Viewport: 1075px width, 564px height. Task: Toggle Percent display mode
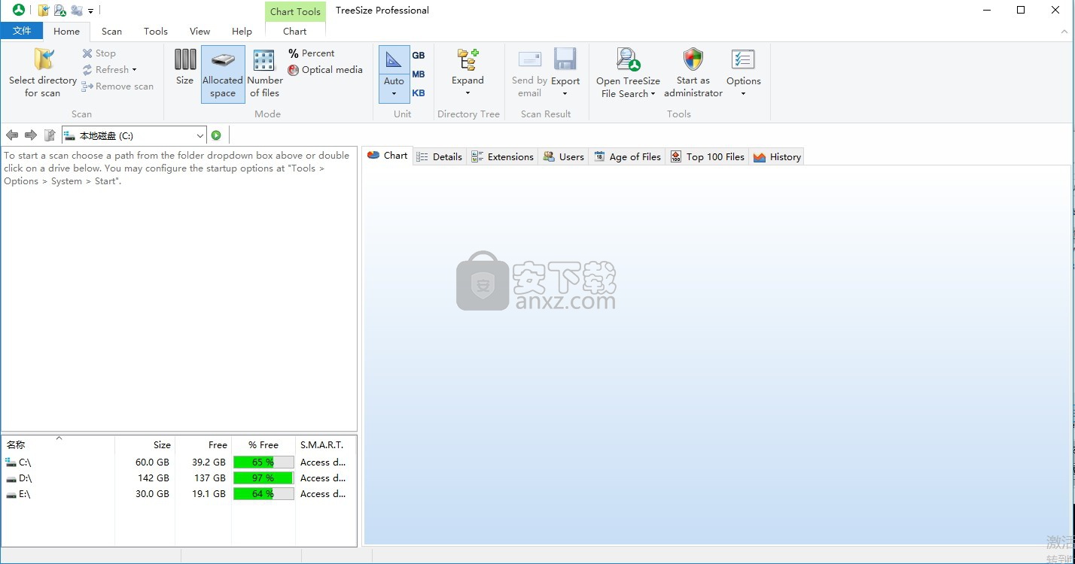coord(312,53)
